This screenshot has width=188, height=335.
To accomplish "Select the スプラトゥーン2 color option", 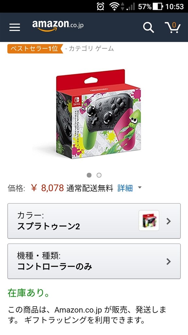I will [x=94, y=221].
